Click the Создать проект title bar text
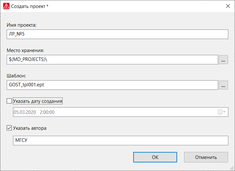Screen dimensions: 235x171 pyautogui.click(x=30, y=6)
